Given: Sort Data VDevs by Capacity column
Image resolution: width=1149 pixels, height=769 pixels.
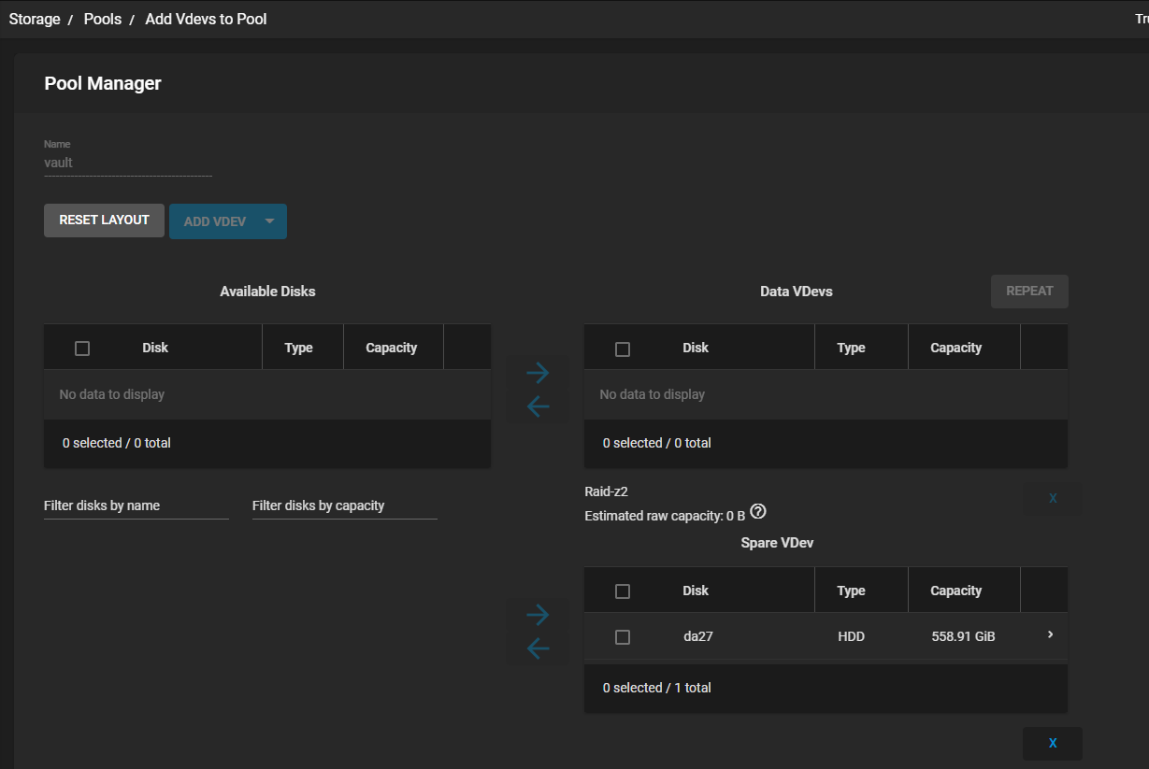Looking at the screenshot, I should click(956, 348).
